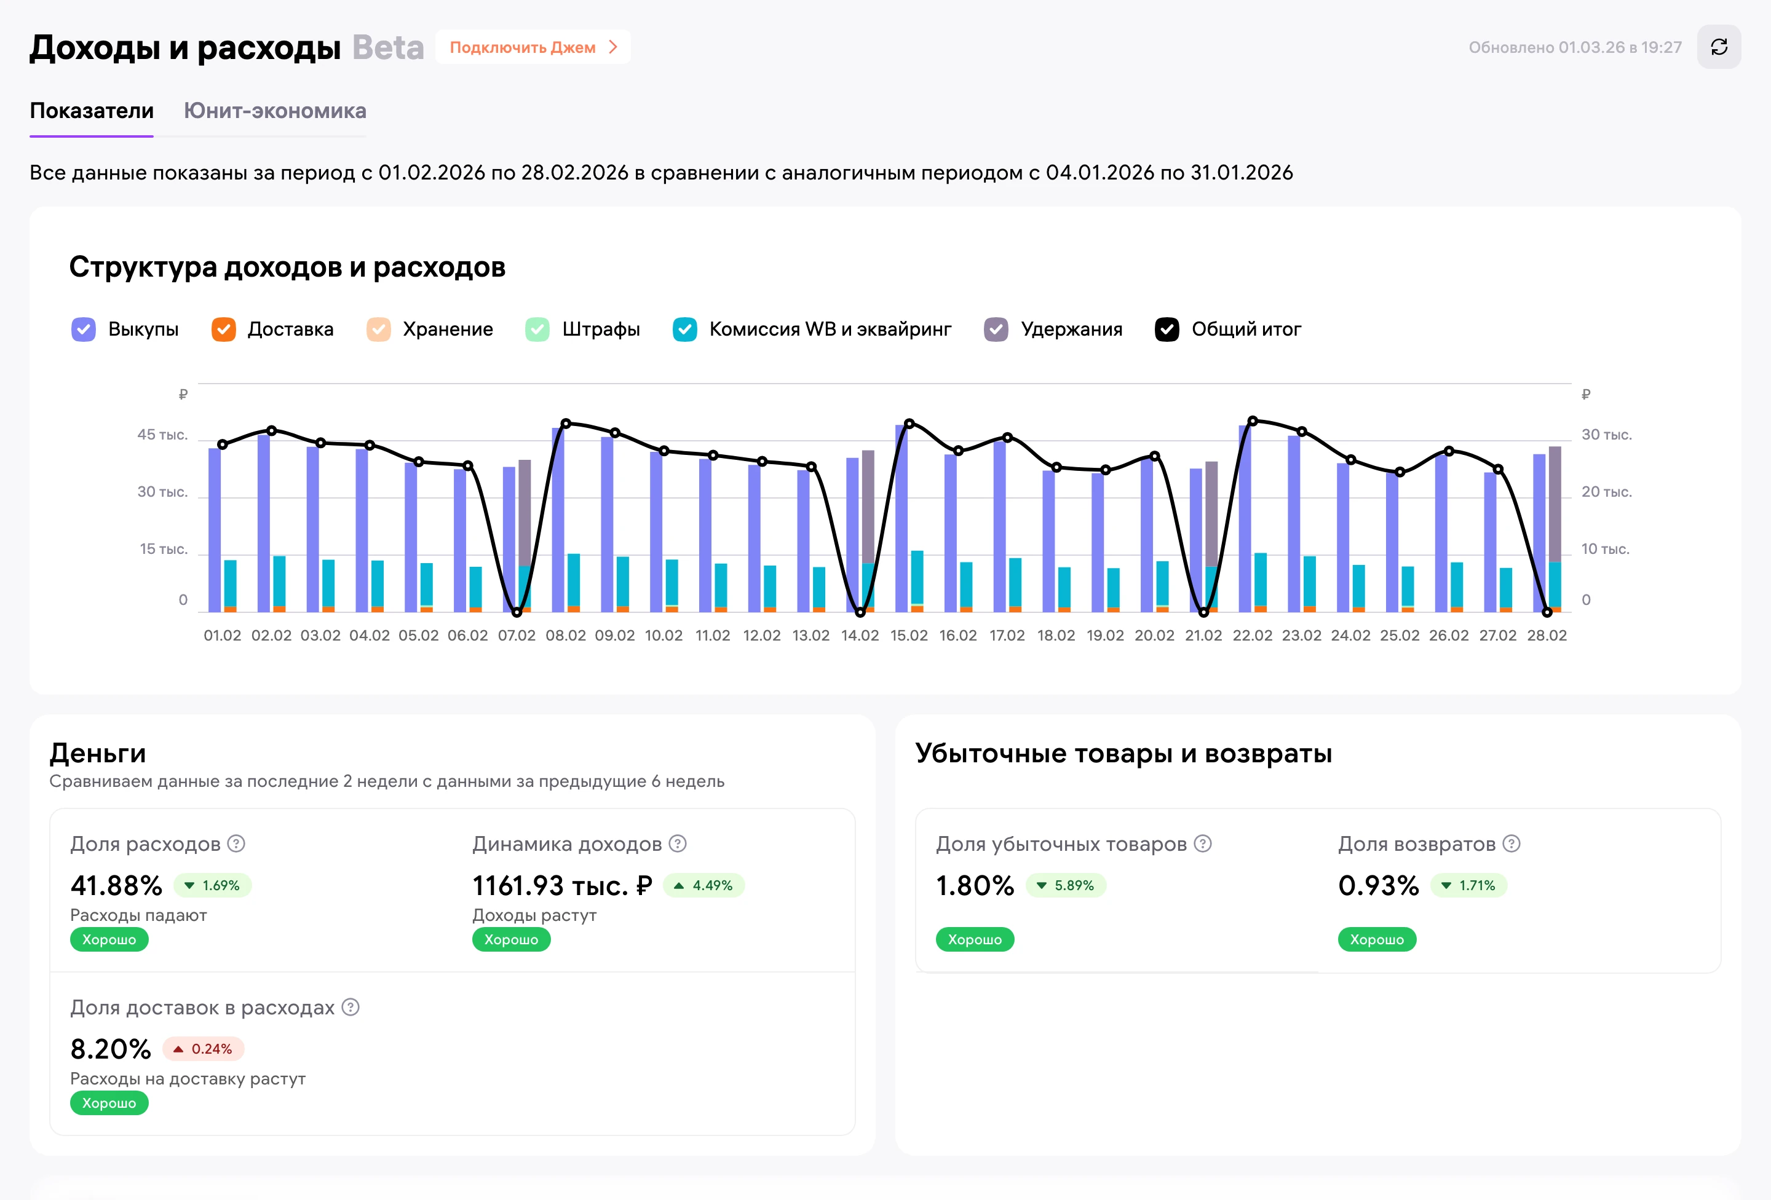The height and width of the screenshot is (1200, 1771).
Task: Toggle the Хранение legend checkbox
Action: [x=379, y=329]
